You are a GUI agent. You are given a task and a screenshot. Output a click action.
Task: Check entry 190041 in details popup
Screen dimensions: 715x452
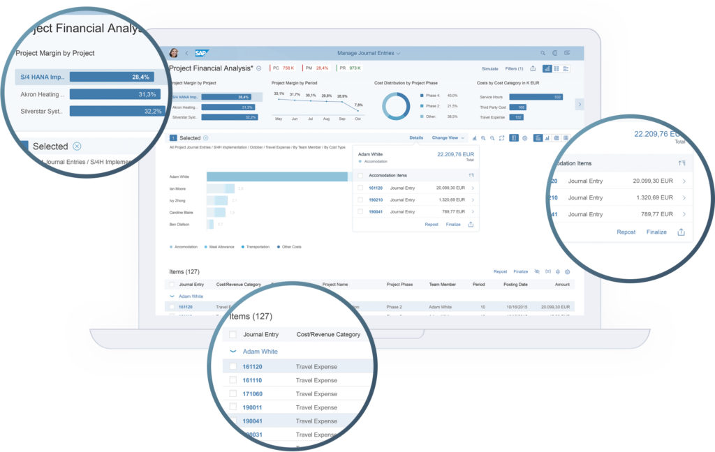tap(360, 211)
